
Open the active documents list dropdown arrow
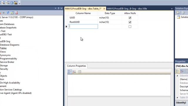pos(172,9)
